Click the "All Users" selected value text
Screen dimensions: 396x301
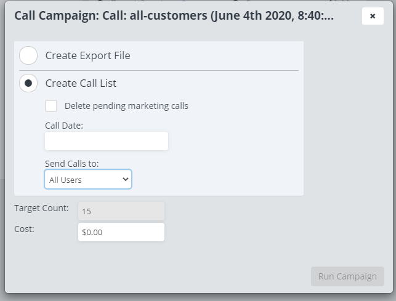pyautogui.click(x=66, y=180)
